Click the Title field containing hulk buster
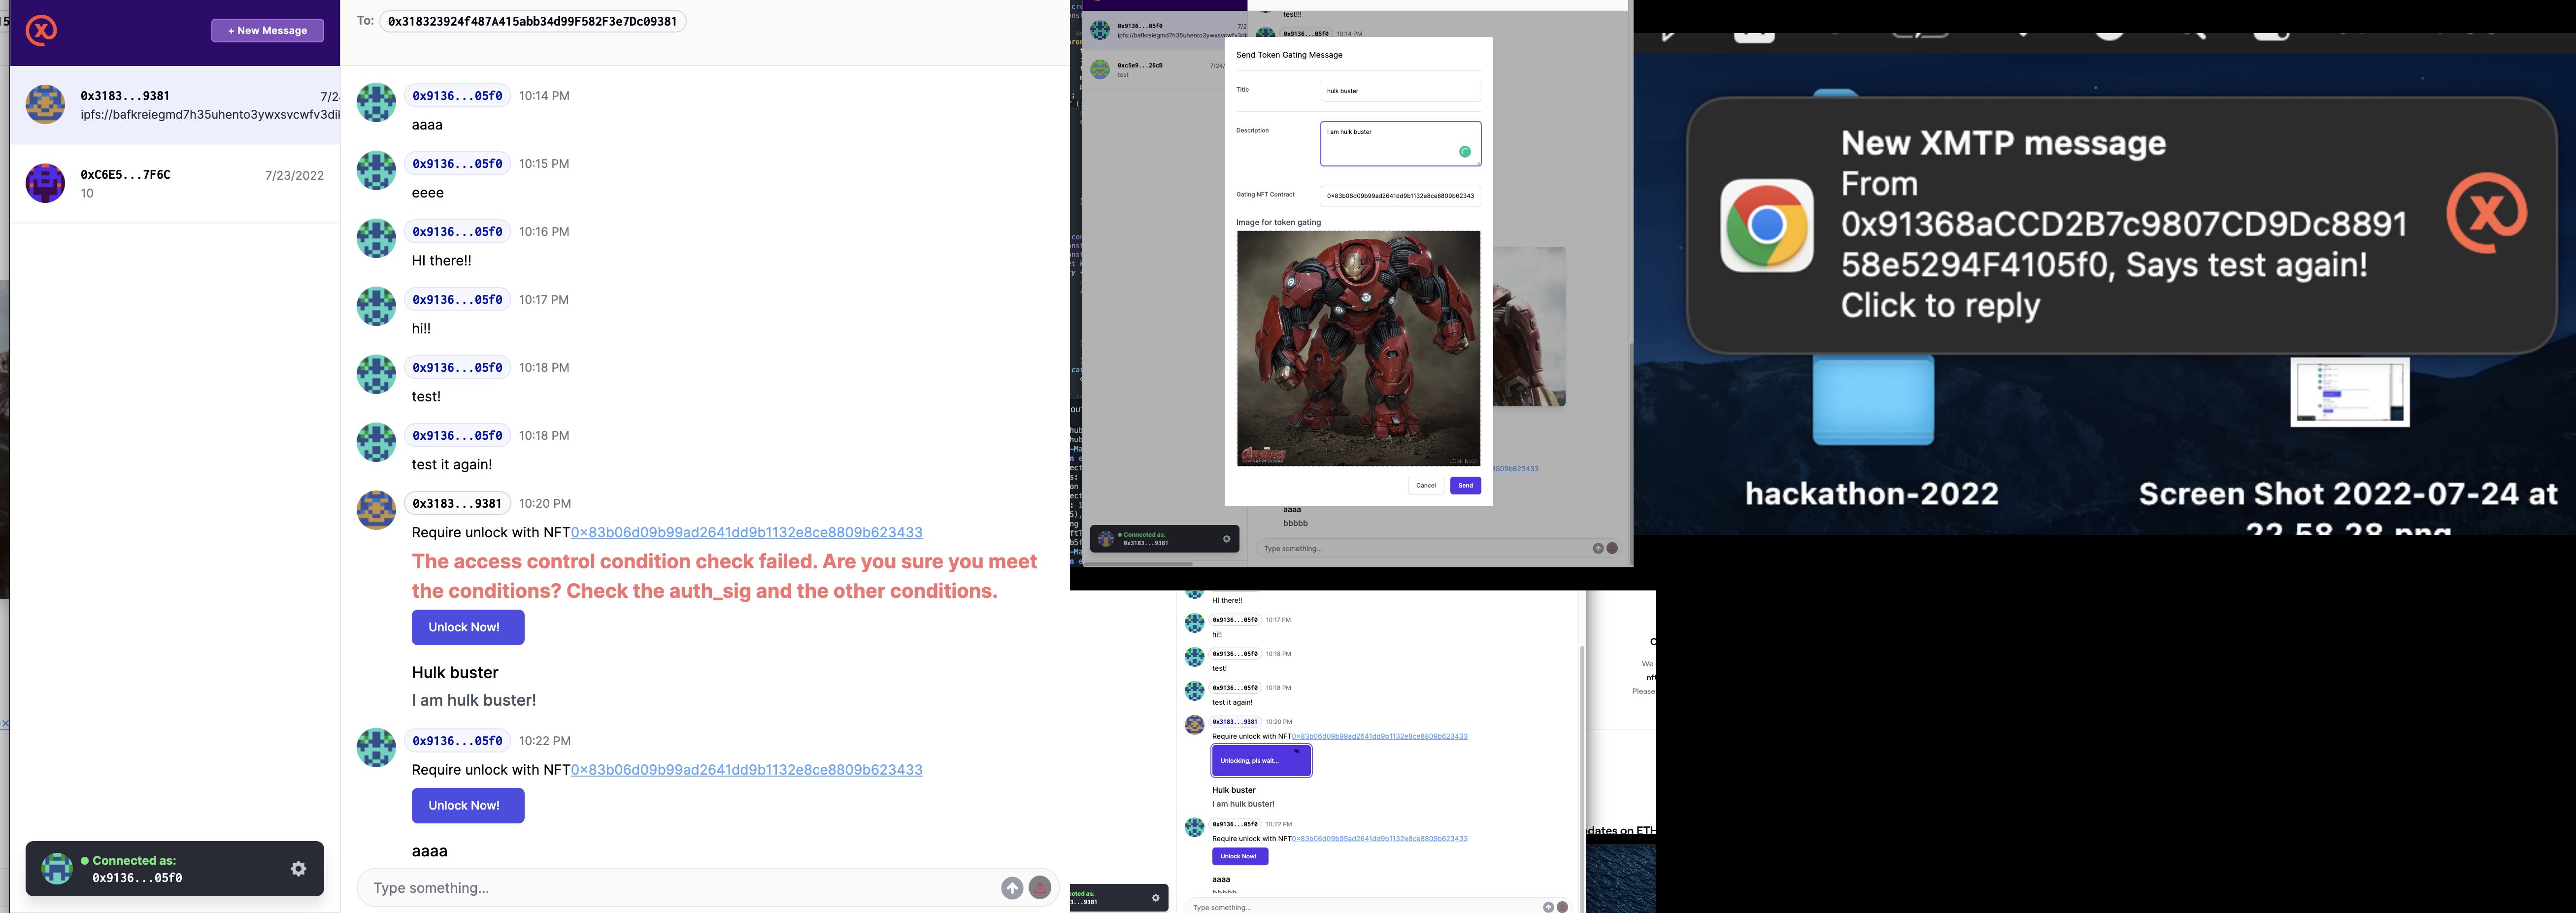 (1400, 91)
